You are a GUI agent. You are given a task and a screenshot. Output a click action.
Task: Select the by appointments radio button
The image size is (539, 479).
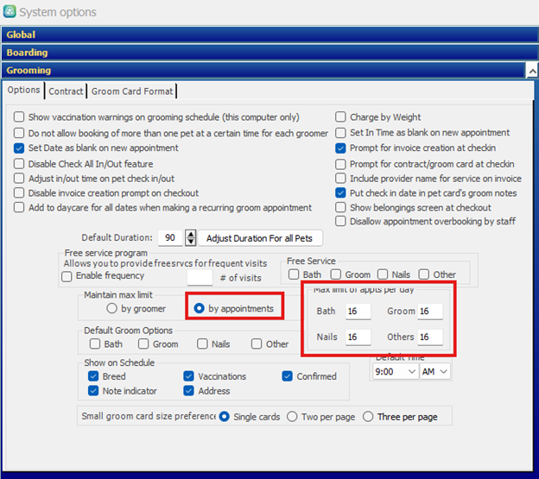pyautogui.click(x=199, y=308)
